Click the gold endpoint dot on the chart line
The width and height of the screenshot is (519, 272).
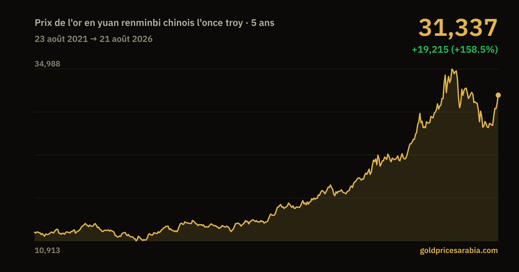pyautogui.click(x=498, y=95)
